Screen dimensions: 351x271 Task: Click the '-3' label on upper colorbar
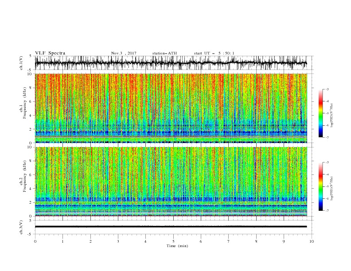(327, 89)
